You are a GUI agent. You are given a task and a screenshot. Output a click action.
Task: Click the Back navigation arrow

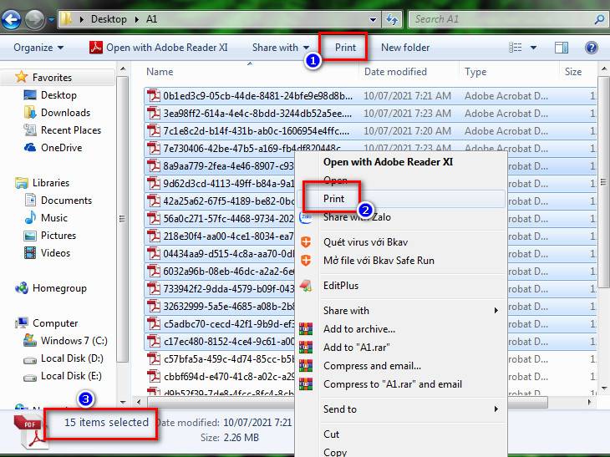point(11,19)
